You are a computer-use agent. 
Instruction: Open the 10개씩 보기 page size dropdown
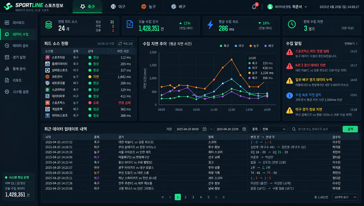[x=345, y=197]
